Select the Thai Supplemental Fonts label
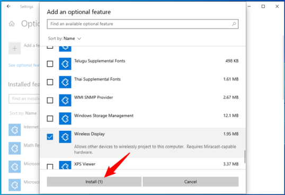 coord(97,79)
